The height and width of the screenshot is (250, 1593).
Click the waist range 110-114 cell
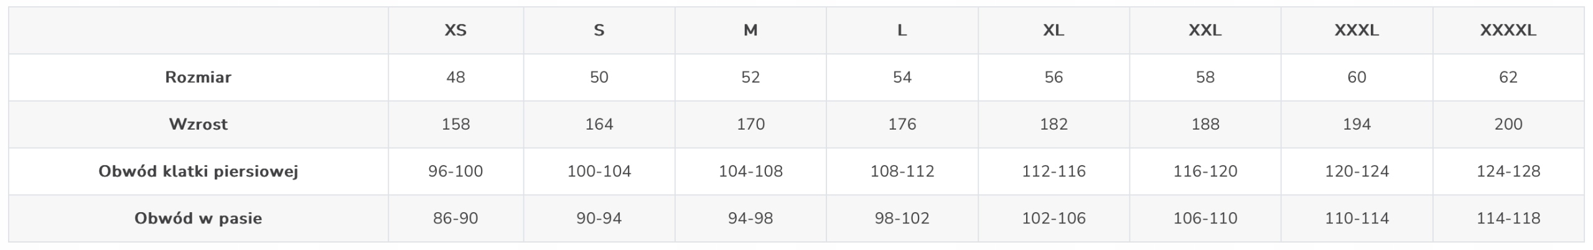pyautogui.click(x=1357, y=219)
